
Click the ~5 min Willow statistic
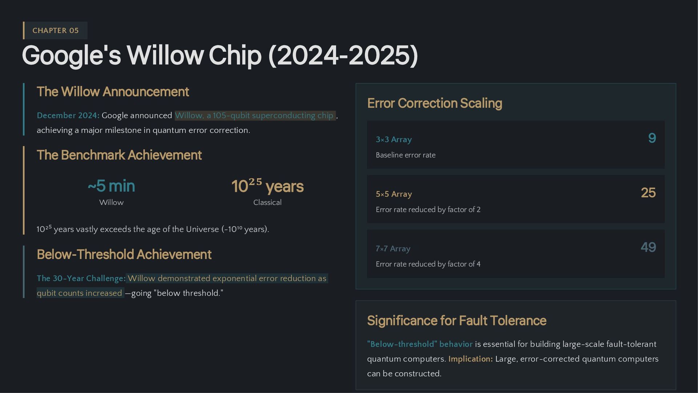(111, 192)
